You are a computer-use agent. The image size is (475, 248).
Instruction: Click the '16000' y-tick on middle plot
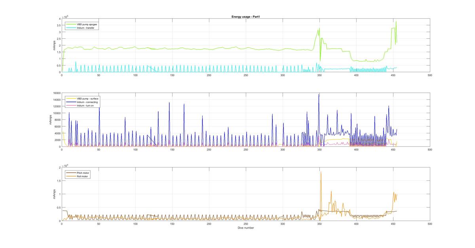tap(56, 93)
